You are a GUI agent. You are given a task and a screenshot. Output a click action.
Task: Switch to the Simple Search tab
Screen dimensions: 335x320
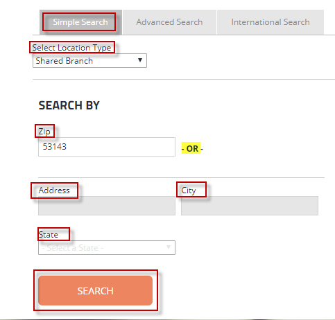tap(80, 22)
